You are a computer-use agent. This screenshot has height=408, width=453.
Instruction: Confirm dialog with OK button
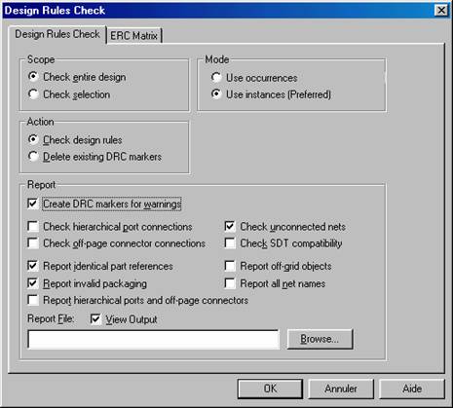point(270,389)
